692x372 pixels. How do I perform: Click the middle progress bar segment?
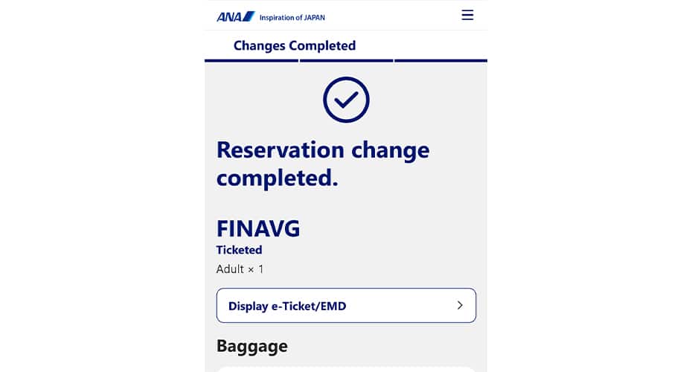click(346, 60)
